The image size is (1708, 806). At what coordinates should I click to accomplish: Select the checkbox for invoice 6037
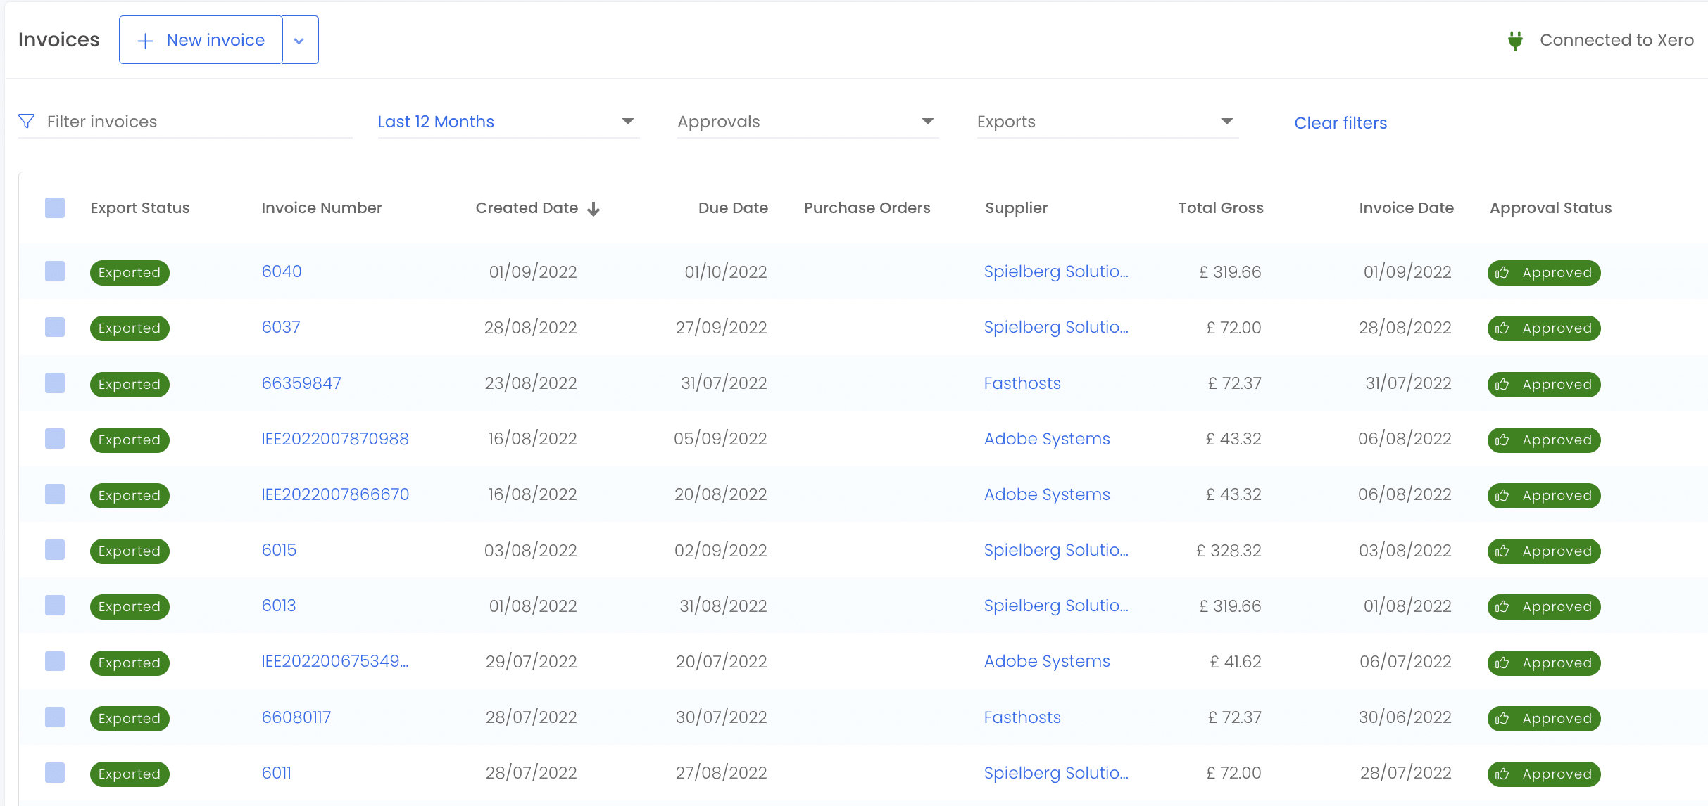pos(55,327)
